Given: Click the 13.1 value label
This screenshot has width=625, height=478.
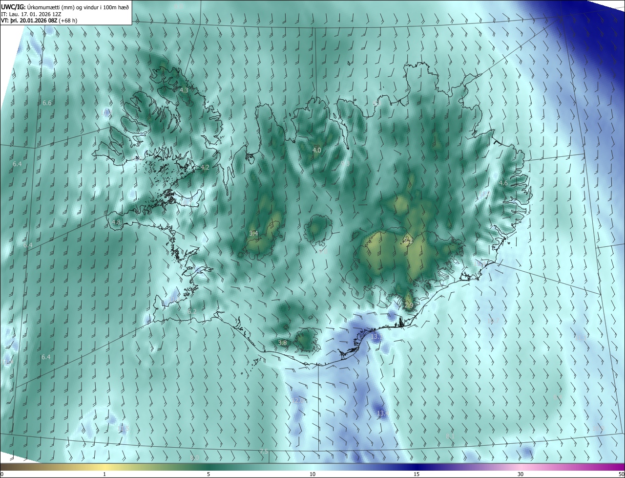Looking at the screenshot, I should tap(376, 337).
